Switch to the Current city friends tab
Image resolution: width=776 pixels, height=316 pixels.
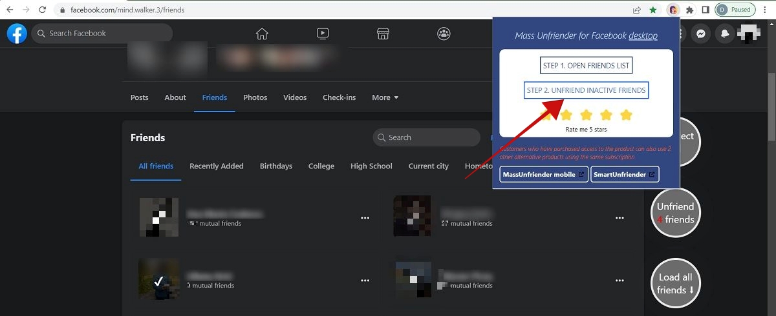click(x=429, y=166)
